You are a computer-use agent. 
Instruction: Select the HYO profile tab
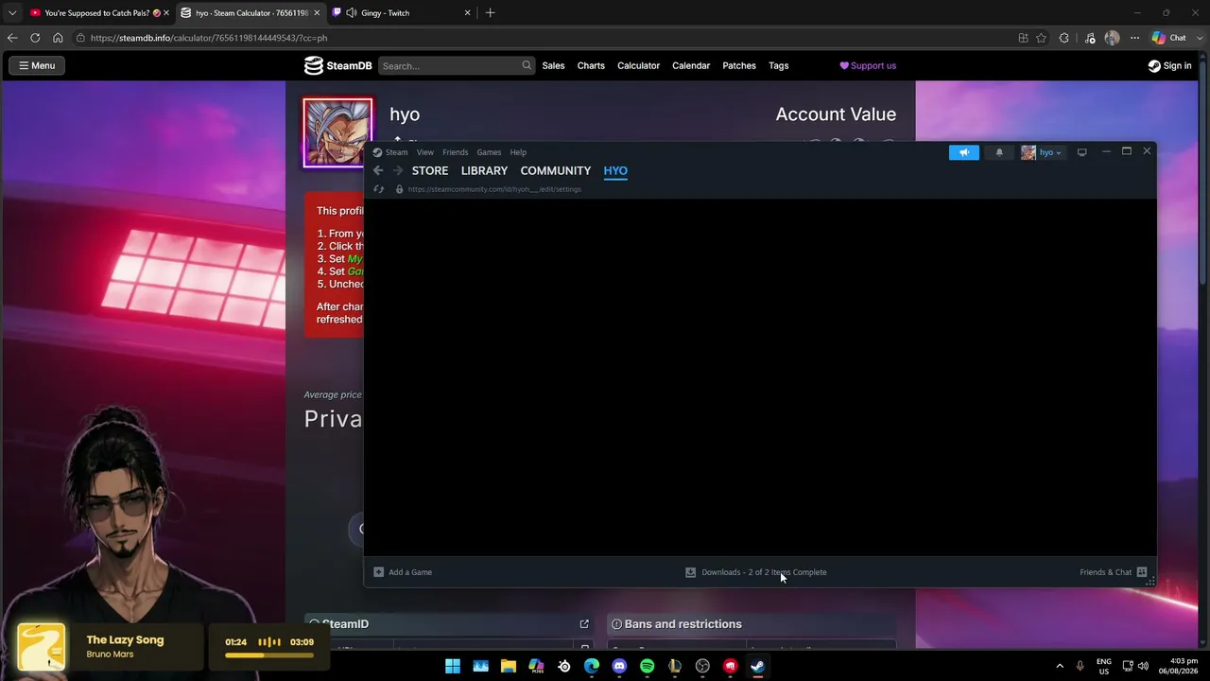pos(615,170)
